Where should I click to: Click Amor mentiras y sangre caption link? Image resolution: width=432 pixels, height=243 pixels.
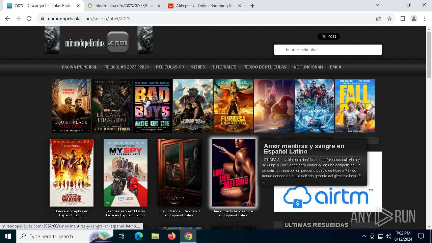click(x=233, y=213)
